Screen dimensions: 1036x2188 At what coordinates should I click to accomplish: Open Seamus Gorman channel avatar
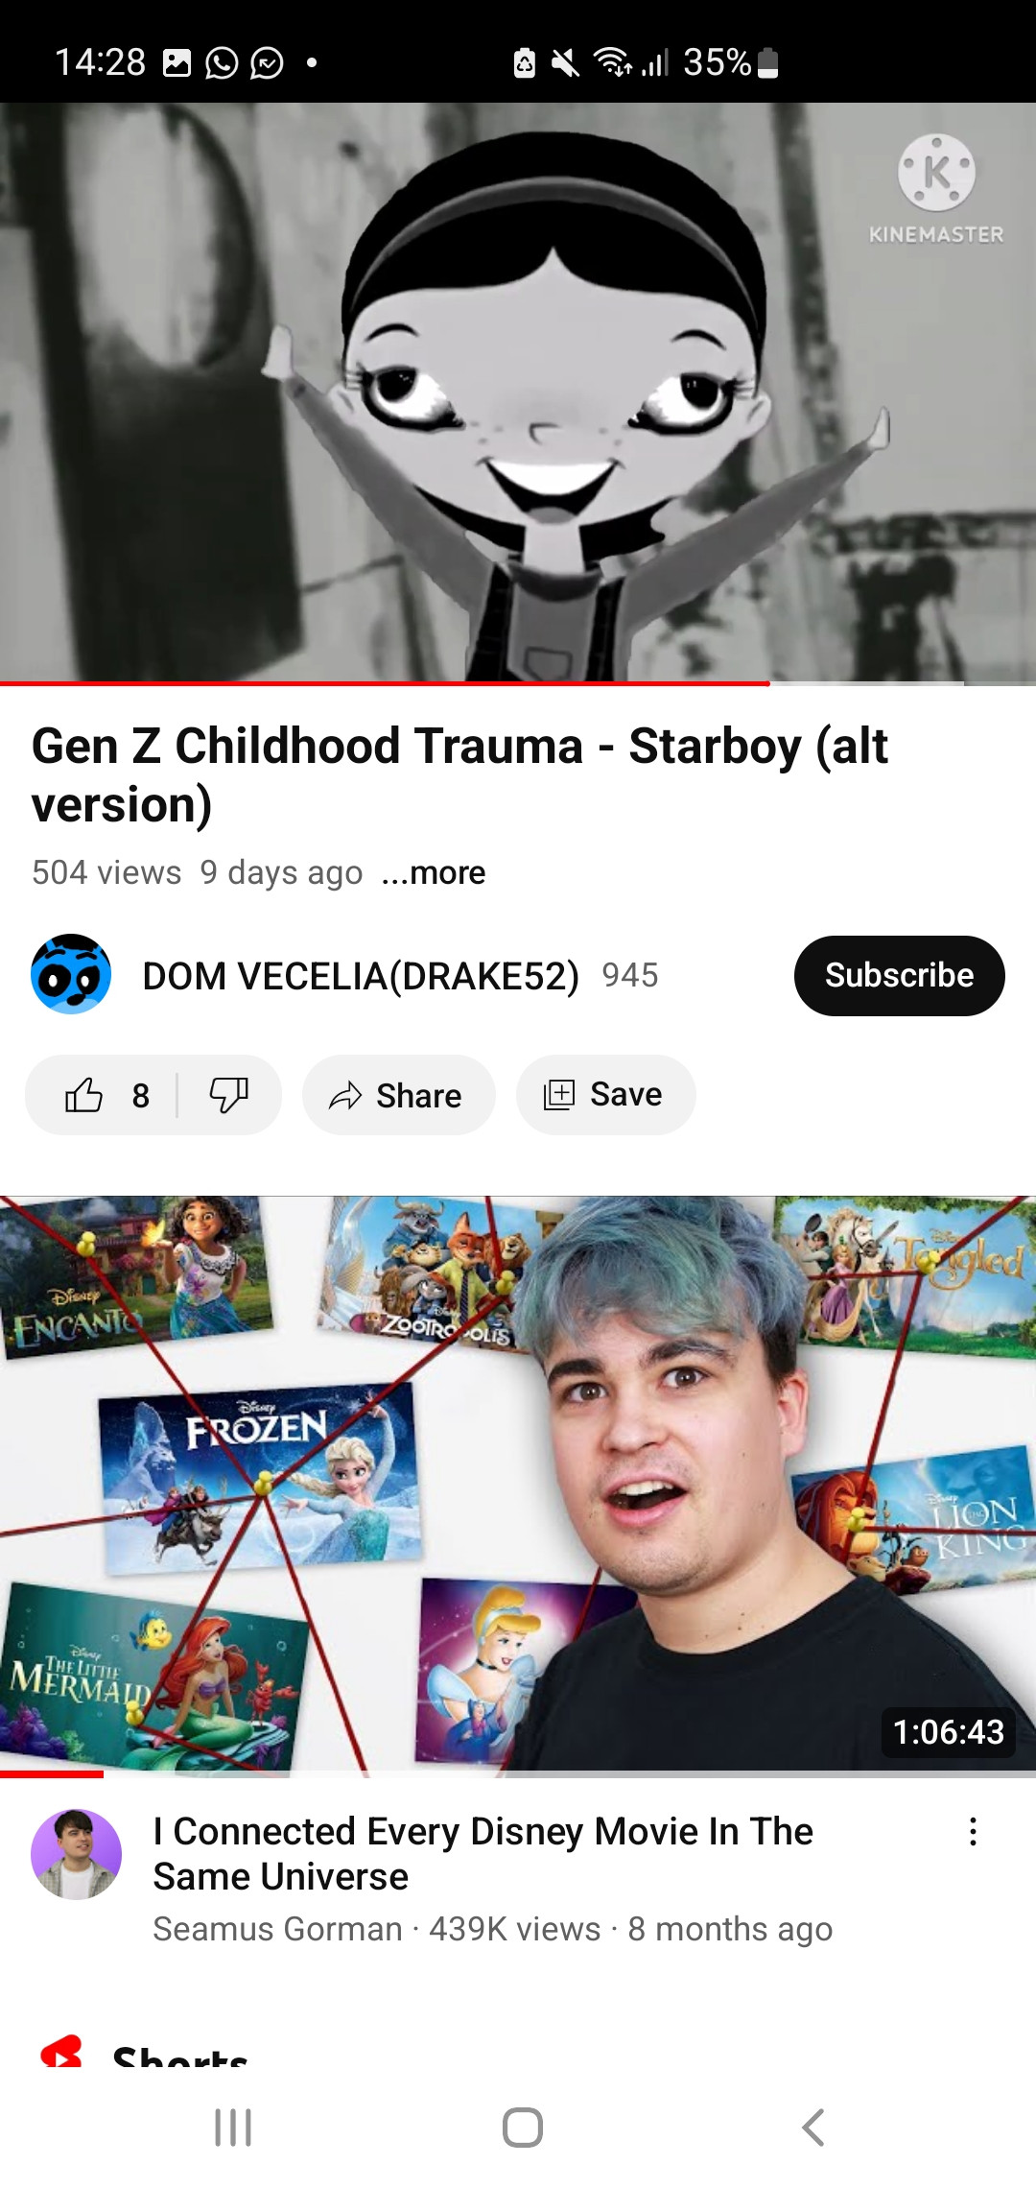click(x=76, y=1853)
